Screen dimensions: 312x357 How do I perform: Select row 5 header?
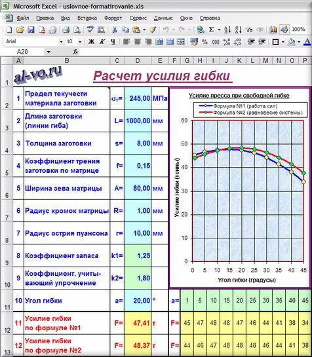[7, 166]
